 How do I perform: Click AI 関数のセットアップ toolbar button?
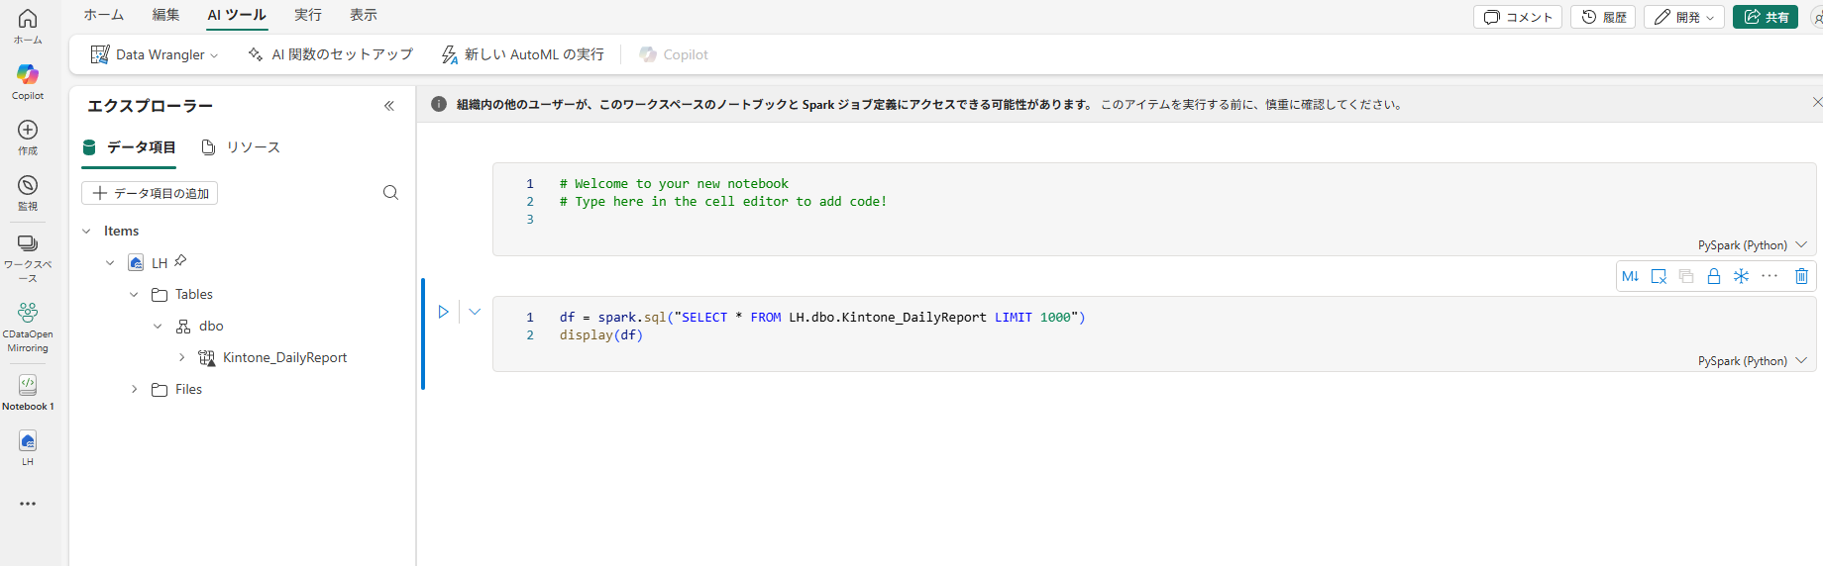[x=330, y=54]
